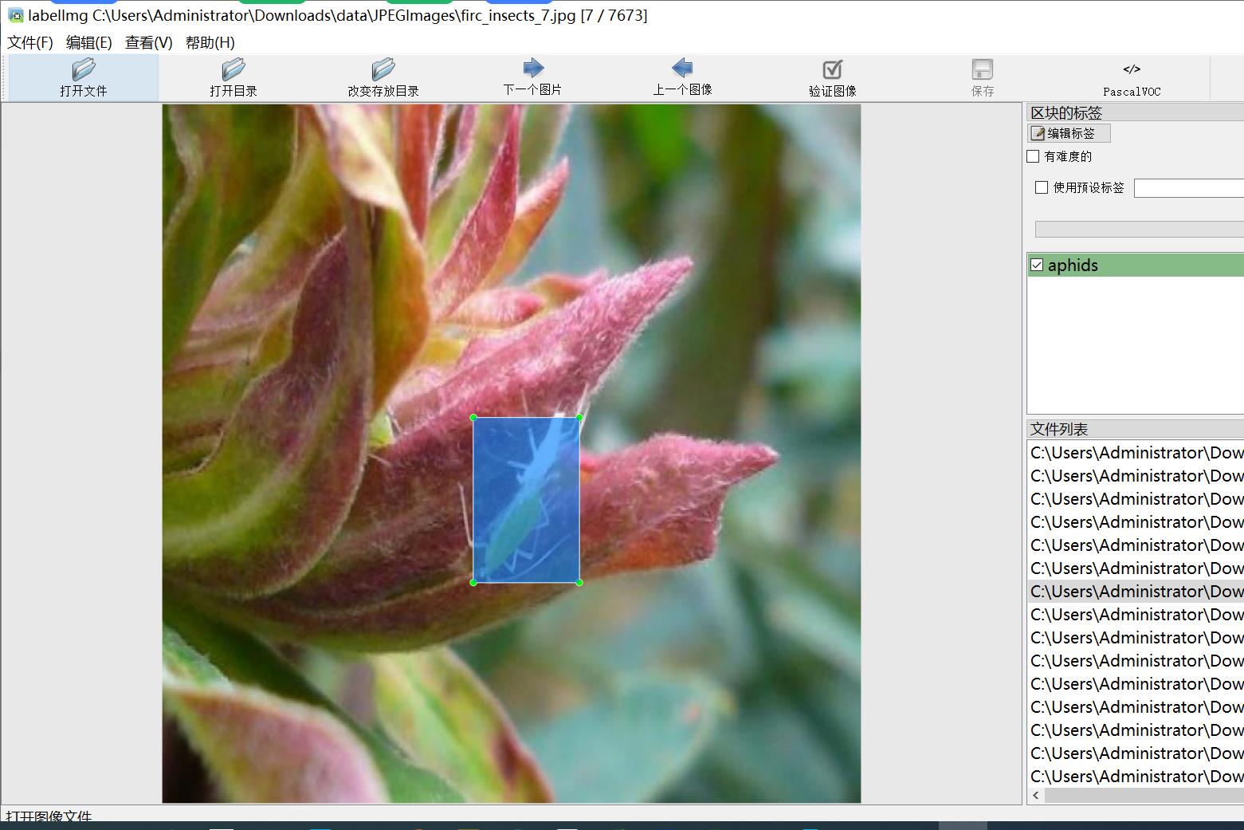Open directory with 打开目录 icon
Viewport: 1244px width, 830px height.
pyautogui.click(x=233, y=77)
